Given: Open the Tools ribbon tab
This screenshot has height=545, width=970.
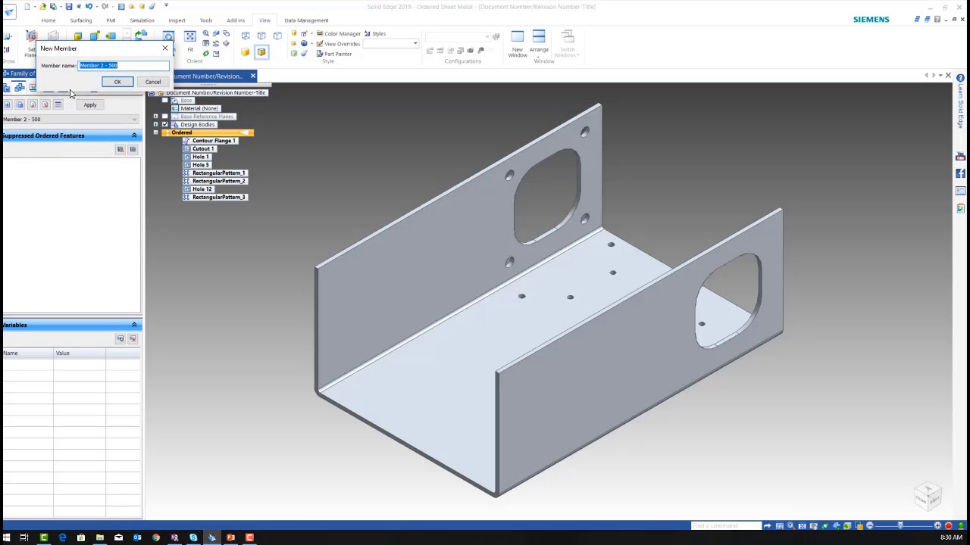Looking at the screenshot, I should [x=206, y=20].
